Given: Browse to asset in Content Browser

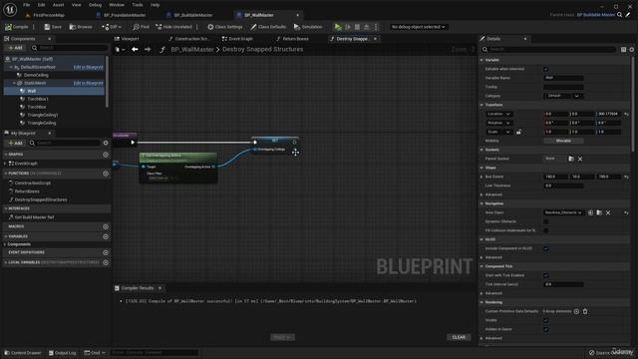Looking at the screenshot, I should (x=81, y=27).
